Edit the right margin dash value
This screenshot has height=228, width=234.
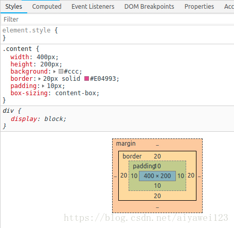pyautogui.click(x=199, y=177)
